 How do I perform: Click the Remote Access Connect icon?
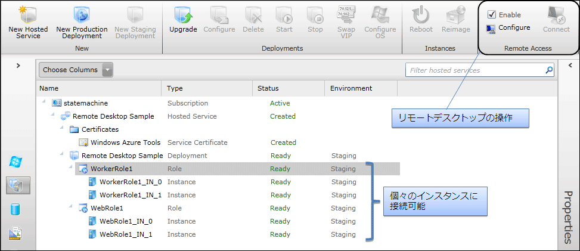(x=556, y=15)
